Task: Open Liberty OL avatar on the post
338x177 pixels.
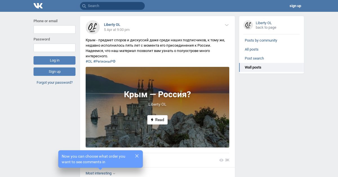Action: [93, 27]
